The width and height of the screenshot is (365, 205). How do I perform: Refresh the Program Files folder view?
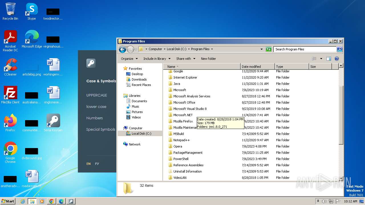coord(268,49)
